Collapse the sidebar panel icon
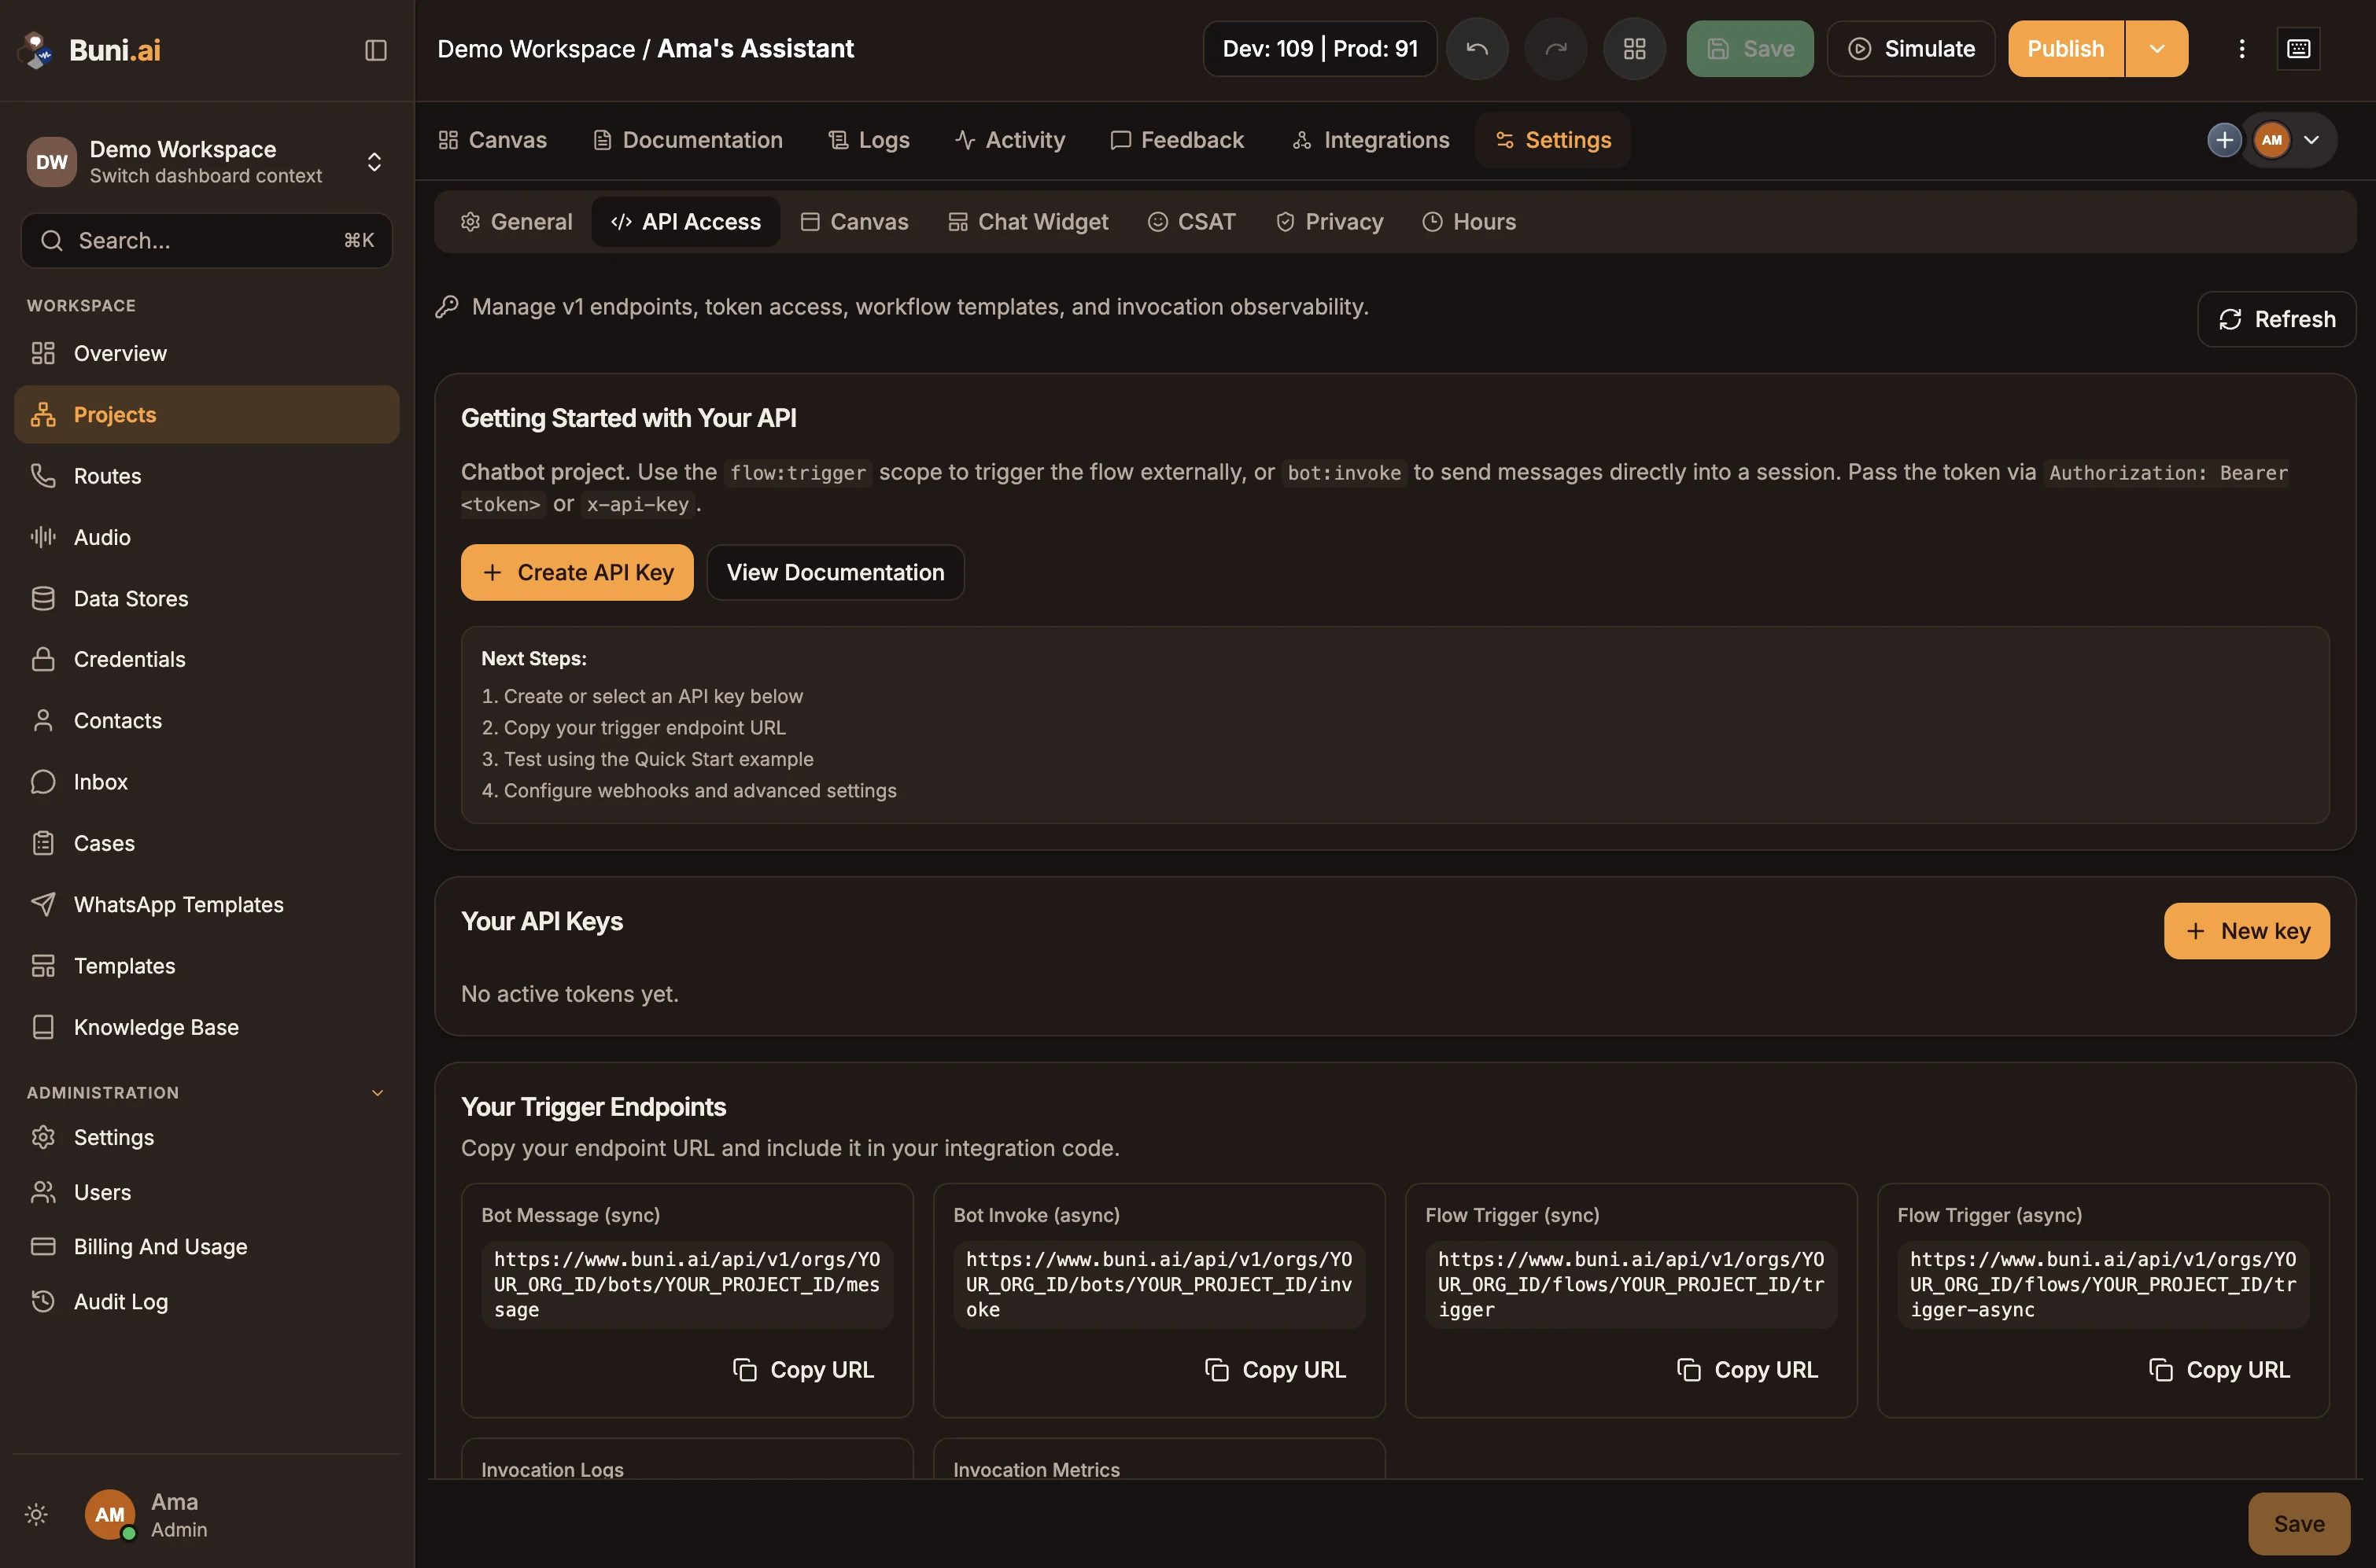This screenshot has width=2376, height=1568. pyautogui.click(x=375, y=50)
